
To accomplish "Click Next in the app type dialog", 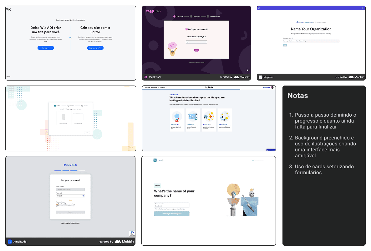I will [87, 133].
